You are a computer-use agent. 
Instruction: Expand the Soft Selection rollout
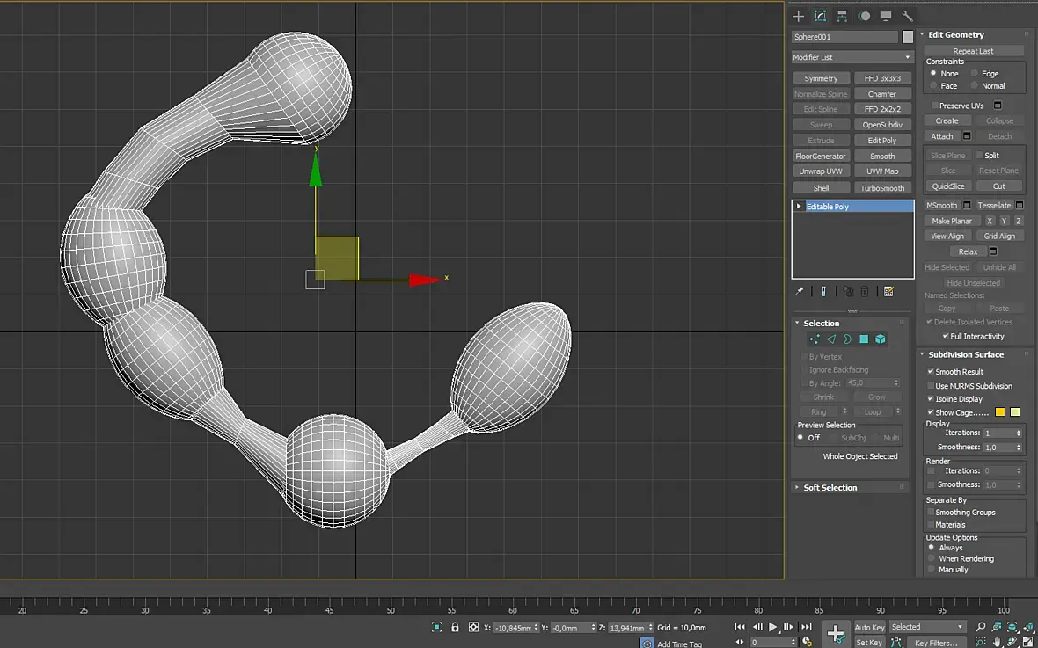(x=830, y=487)
